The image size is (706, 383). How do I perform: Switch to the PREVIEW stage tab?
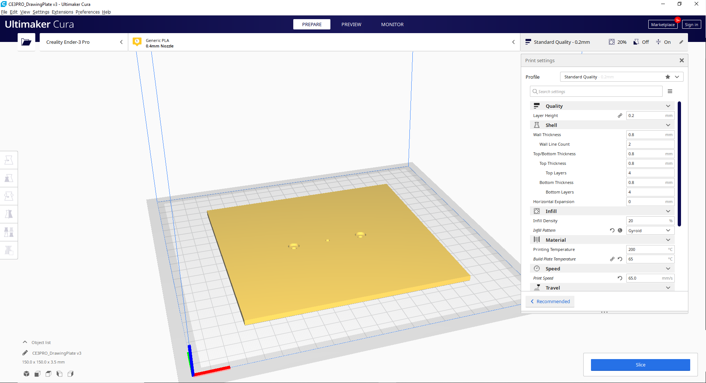pyautogui.click(x=351, y=24)
